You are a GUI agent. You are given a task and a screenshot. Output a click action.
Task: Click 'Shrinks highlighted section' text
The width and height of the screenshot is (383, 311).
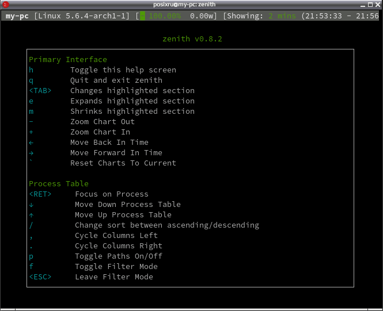pyautogui.click(x=132, y=112)
